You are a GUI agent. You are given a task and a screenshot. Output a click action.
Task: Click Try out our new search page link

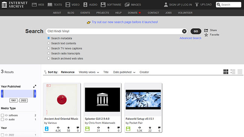(125, 22)
